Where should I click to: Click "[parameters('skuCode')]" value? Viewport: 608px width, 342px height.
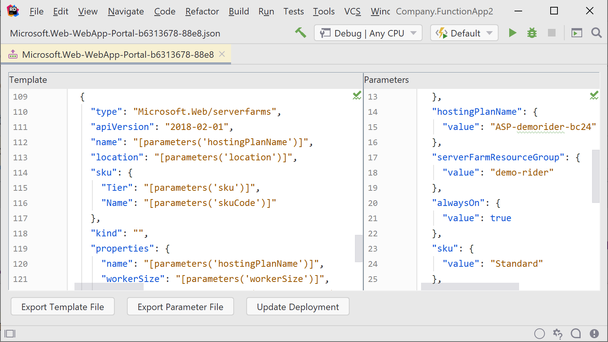tap(210, 203)
